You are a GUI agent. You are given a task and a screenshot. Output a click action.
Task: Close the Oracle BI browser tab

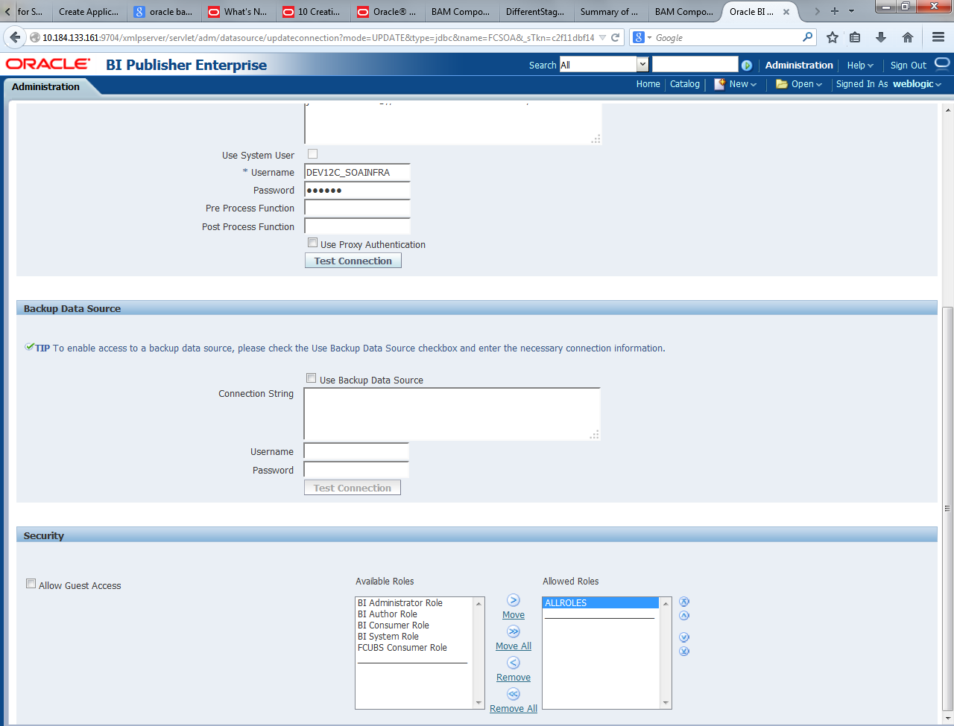click(786, 12)
